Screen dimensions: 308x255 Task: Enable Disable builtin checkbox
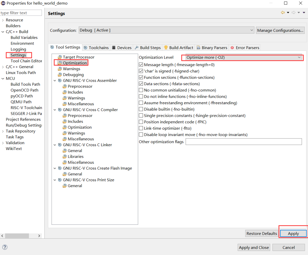141,109
